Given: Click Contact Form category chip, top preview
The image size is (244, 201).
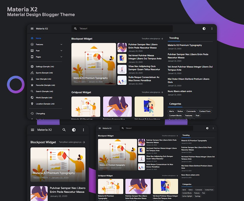Looking at the screenshot, I should (x=205, y=111).
